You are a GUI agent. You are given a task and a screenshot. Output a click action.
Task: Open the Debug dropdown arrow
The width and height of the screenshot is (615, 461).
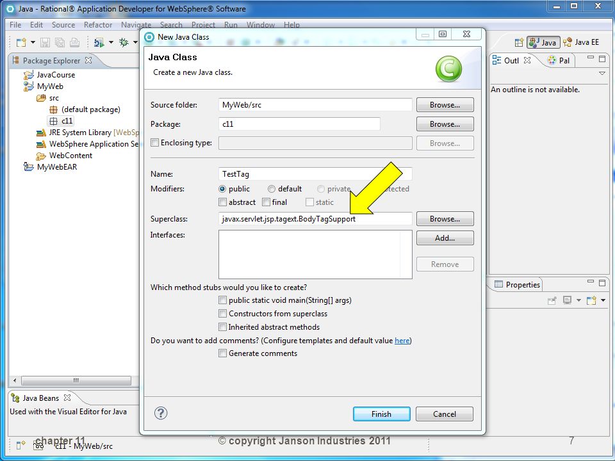click(x=135, y=42)
